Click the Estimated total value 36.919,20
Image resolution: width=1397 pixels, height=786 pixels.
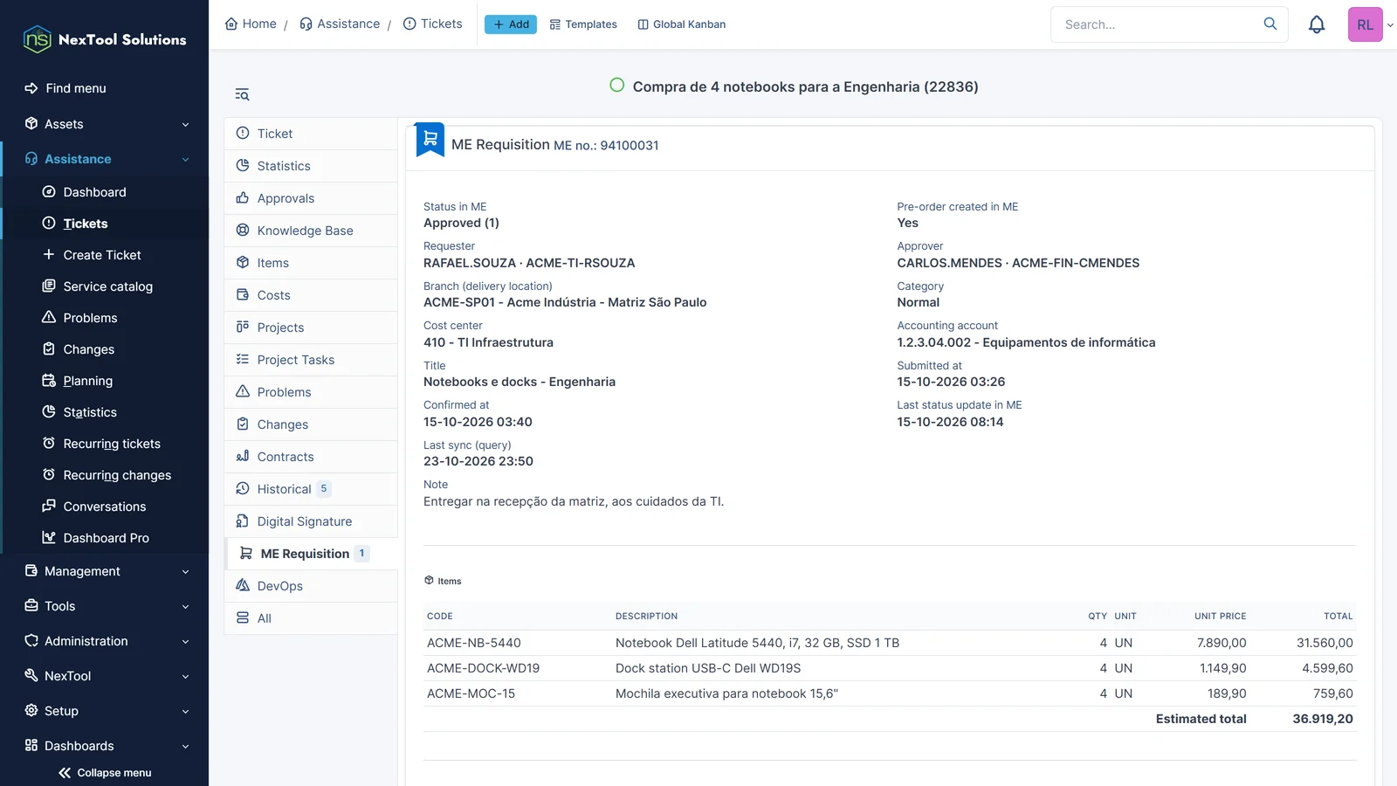tap(1323, 719)
